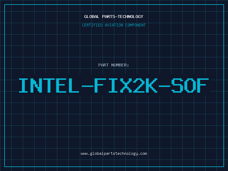Click the GLOBAL PARTS-TECHNOLOGY heading
This screenshot has width=228, height=171.
point(114,17)
